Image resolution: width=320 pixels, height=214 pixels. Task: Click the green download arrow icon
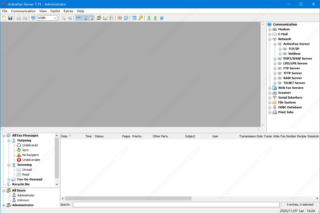(x=155, y=18)
